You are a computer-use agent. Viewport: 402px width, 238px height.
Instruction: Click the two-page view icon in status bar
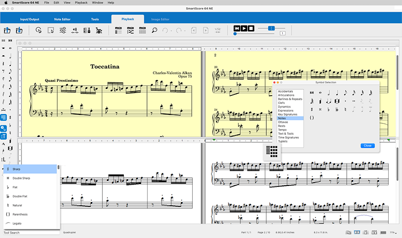coord(357,233)
